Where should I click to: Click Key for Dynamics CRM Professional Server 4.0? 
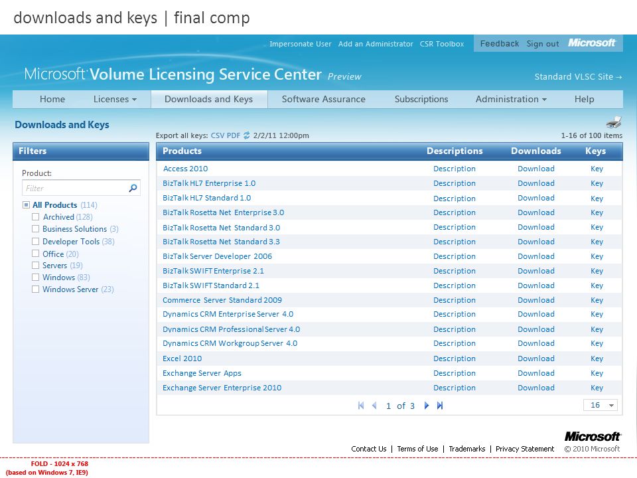pos(597,329)
